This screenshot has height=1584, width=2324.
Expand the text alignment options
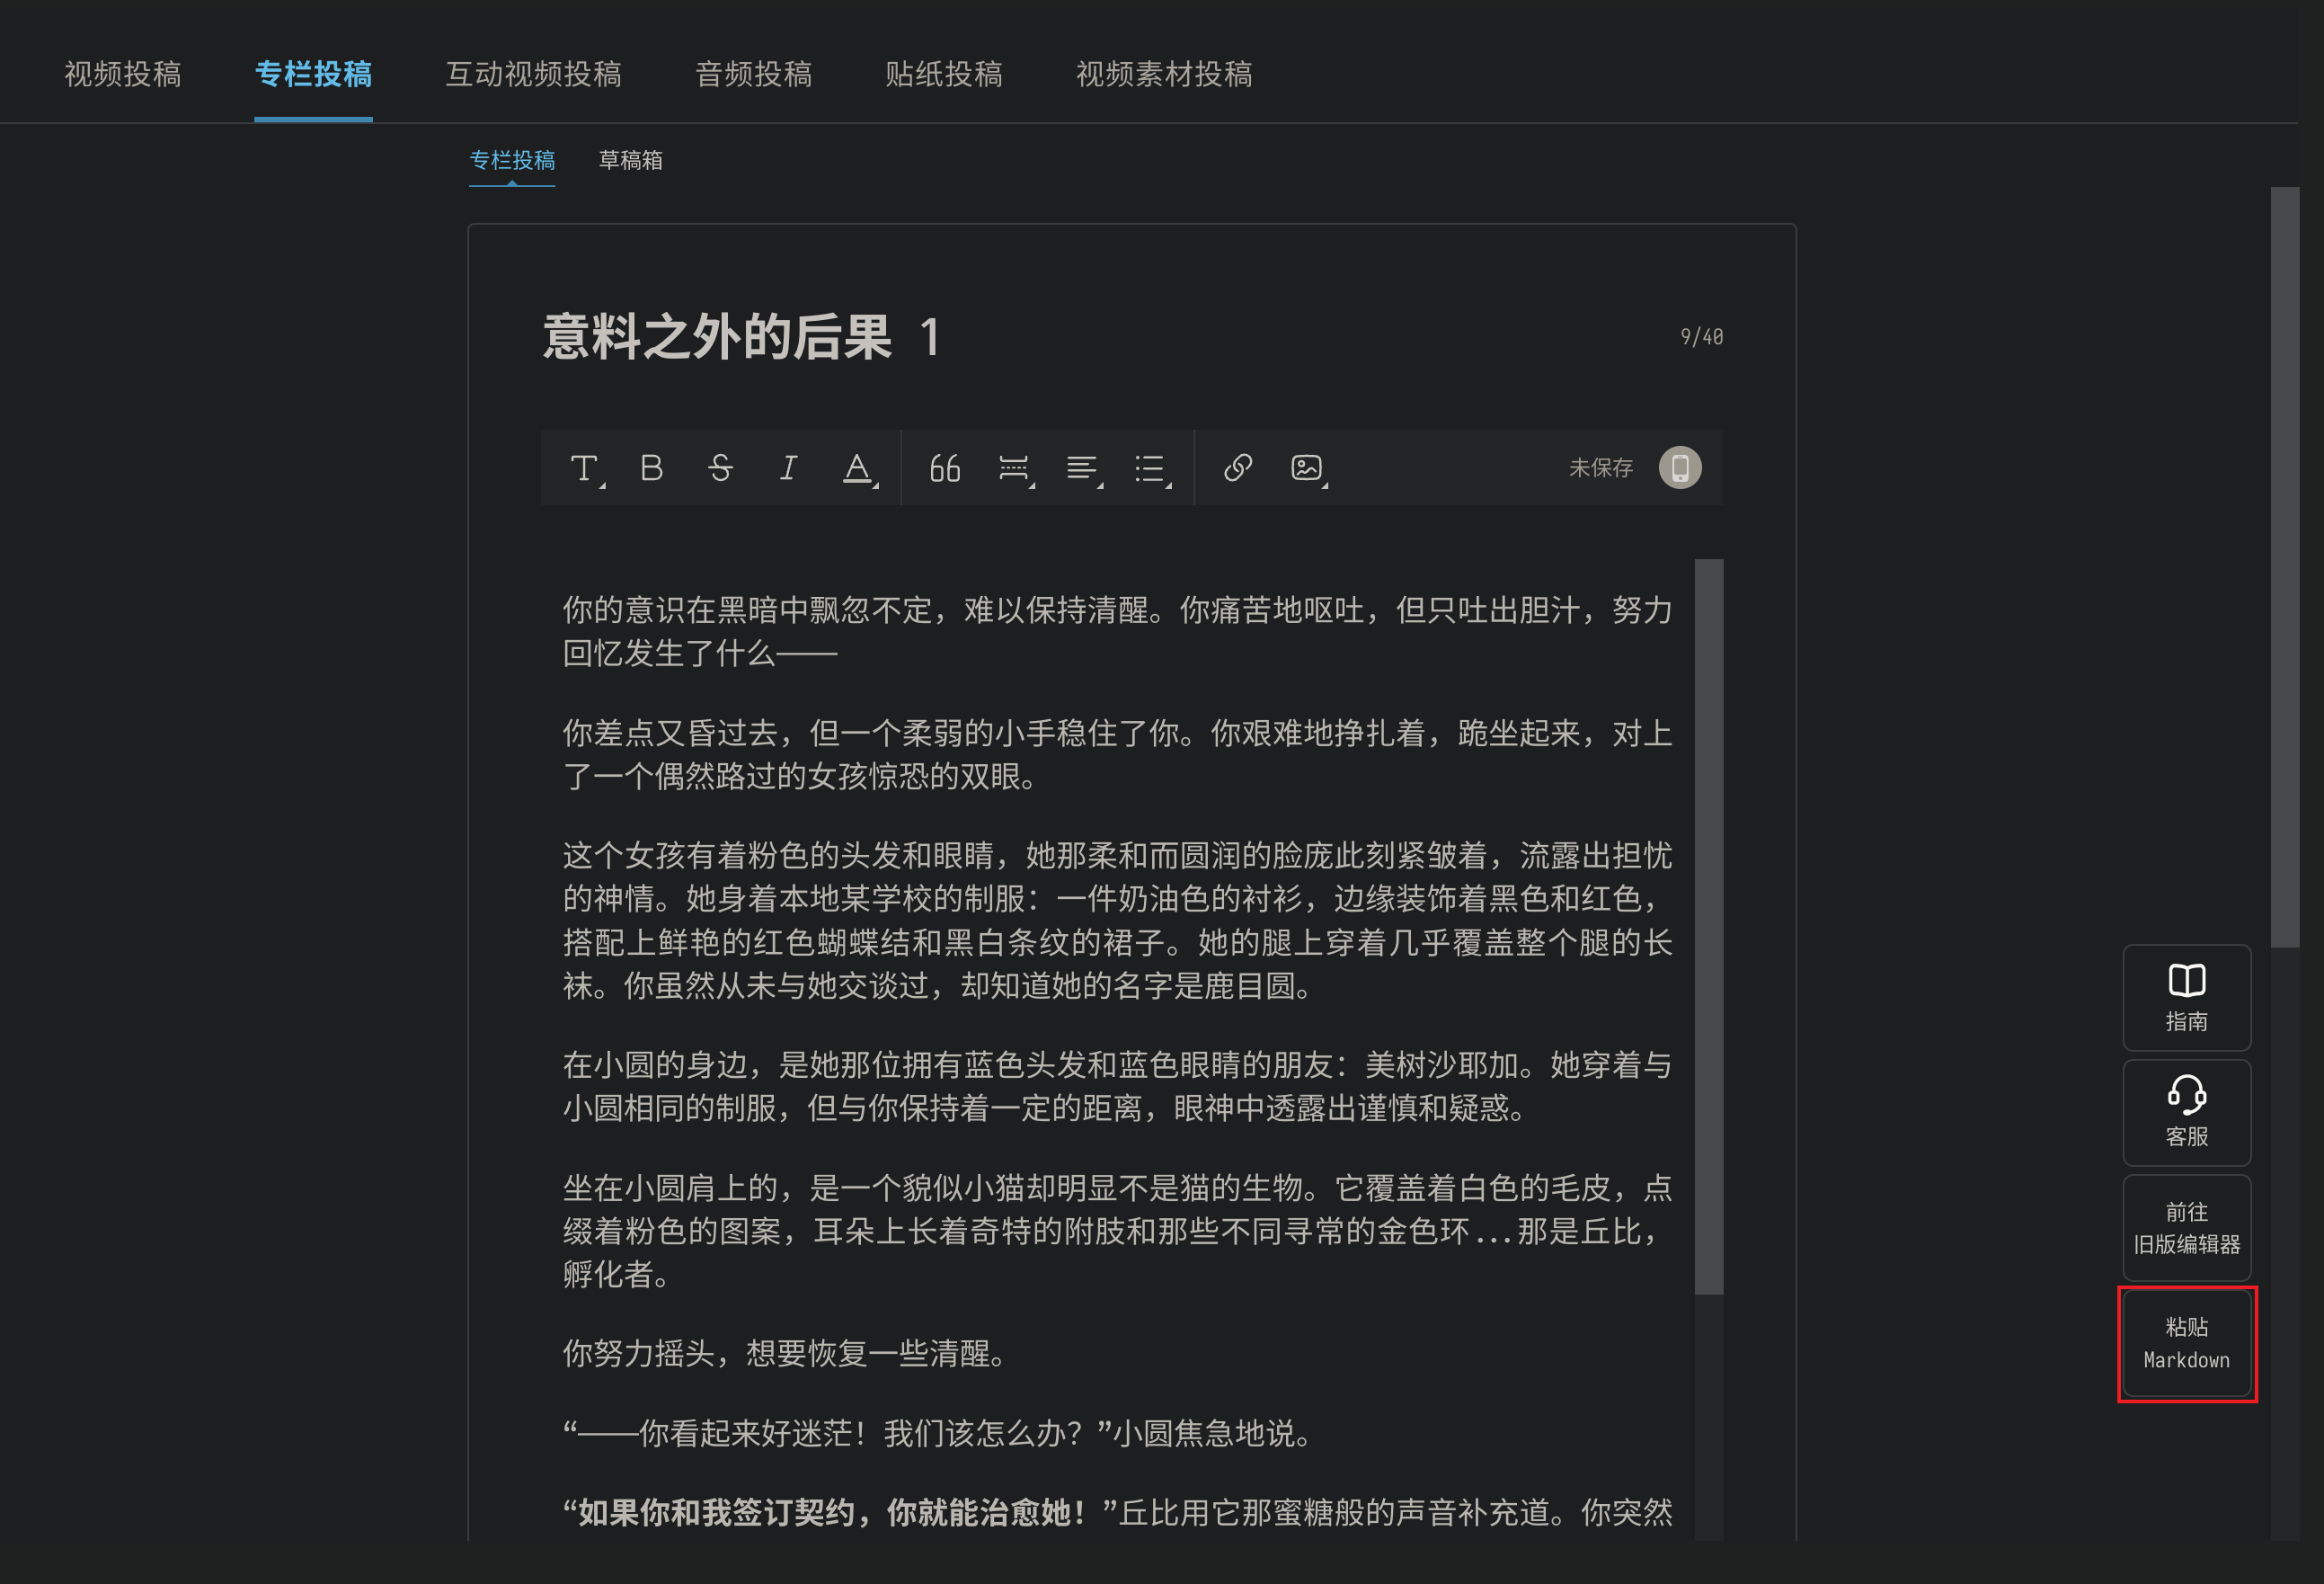(1082, 467)
